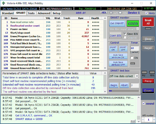
Task: Uncheck the Save BIN checkbox
Action: click(x=125, y=34)
